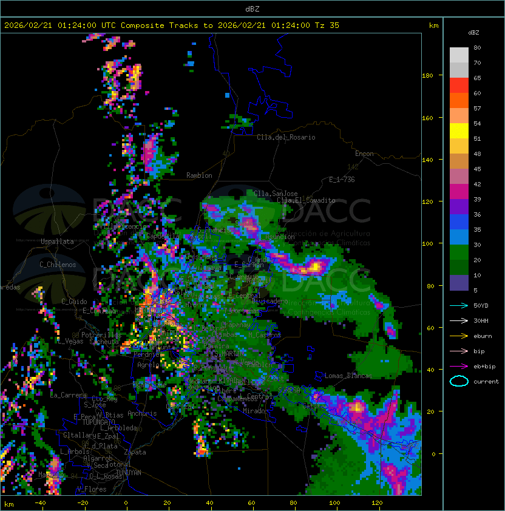The width and height of the screenshot is (505, 511).
Task: Click the 'Lomas_Blancas' map label
Action: click(x=348, y=376)
